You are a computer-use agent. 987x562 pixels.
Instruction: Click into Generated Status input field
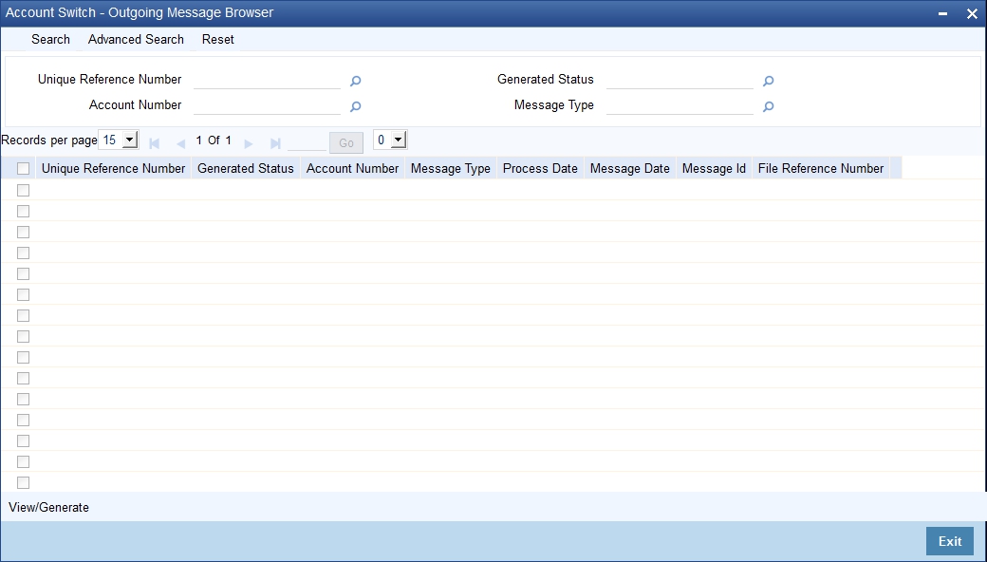(x=680, y=80)
